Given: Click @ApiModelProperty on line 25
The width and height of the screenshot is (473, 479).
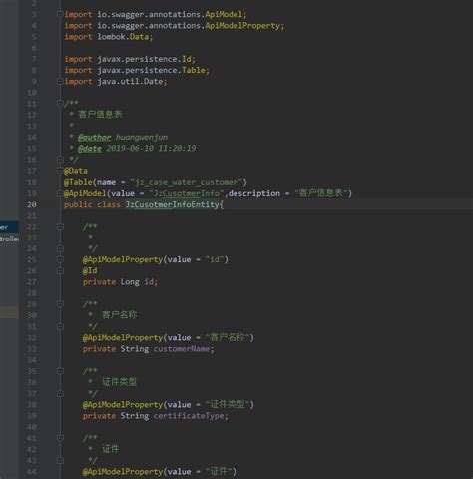Looking at the screenshot, I should (x=123, y=259).
